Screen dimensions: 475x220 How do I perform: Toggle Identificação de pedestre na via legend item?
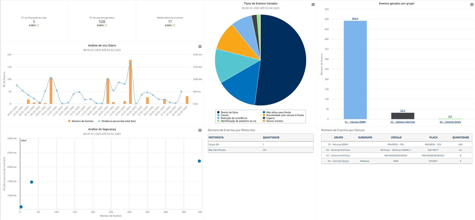[x=237, y=121]
